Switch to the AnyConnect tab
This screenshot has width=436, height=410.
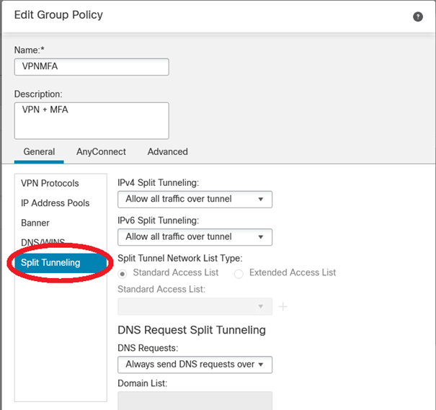click(x=101, y=152)
